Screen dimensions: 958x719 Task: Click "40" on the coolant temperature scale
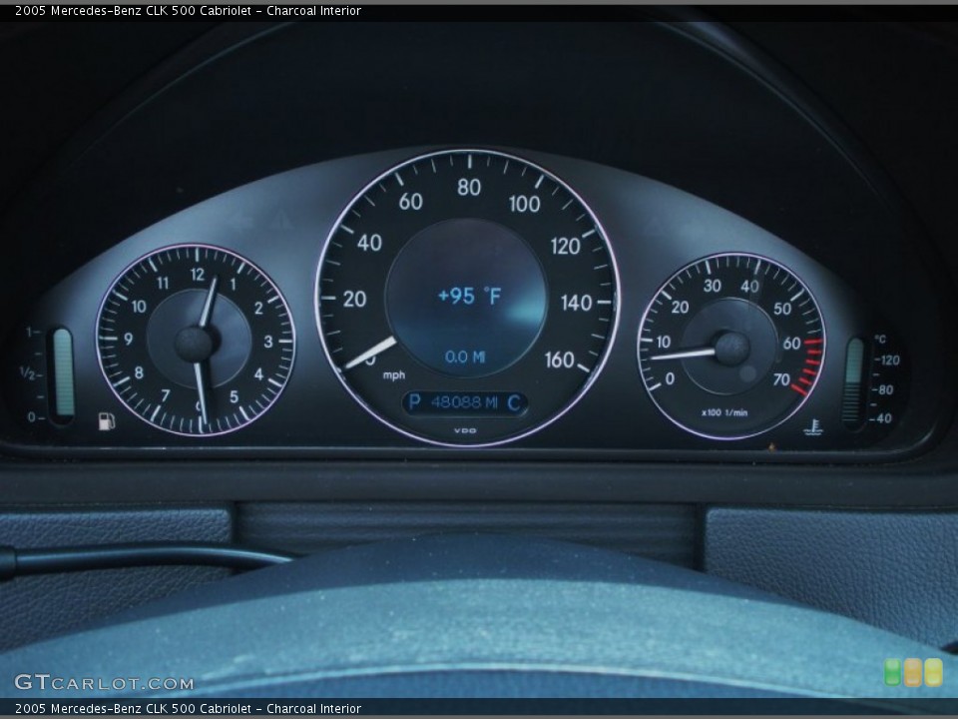[885, 418]
